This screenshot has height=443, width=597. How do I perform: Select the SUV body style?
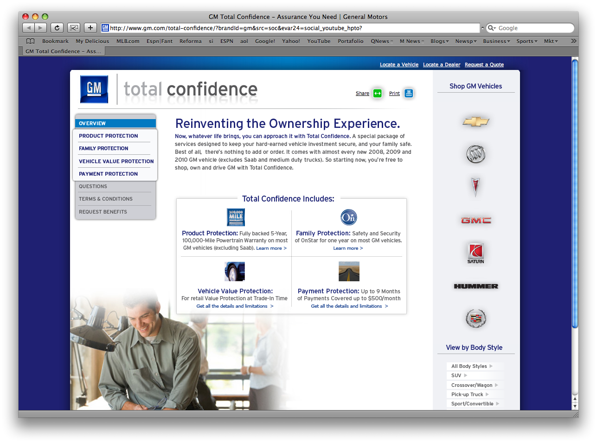459,375
